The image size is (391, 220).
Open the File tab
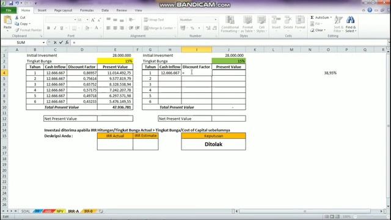pos(9,10)
